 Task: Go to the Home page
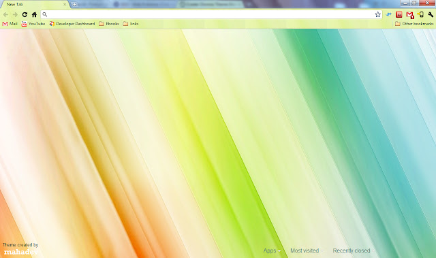(34, 14)
